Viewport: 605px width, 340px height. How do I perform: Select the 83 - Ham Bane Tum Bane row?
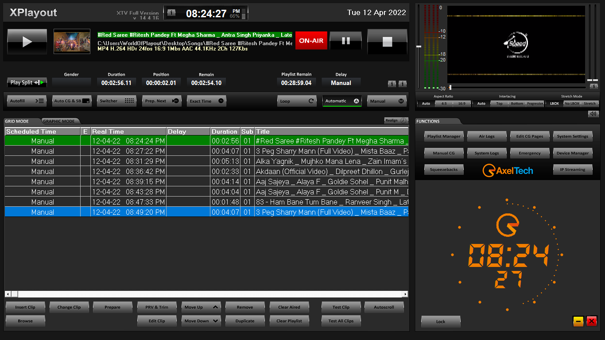coord(206,202)
